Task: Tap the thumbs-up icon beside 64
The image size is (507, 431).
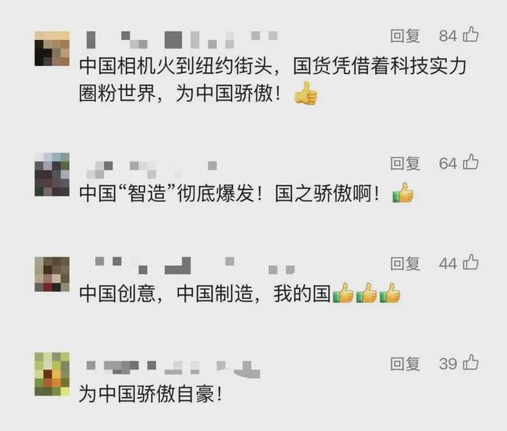Action: (470, 162)
